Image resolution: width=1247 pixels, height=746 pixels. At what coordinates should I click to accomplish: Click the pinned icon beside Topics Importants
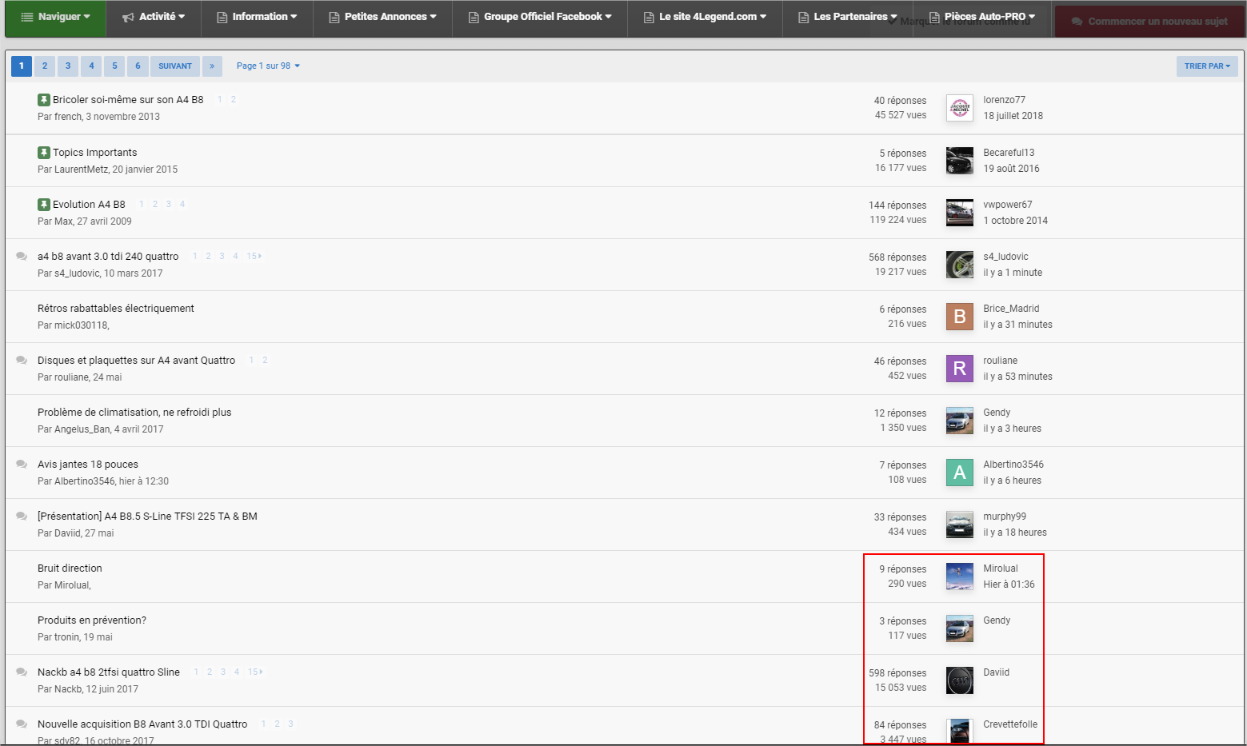tap(43, 153)
